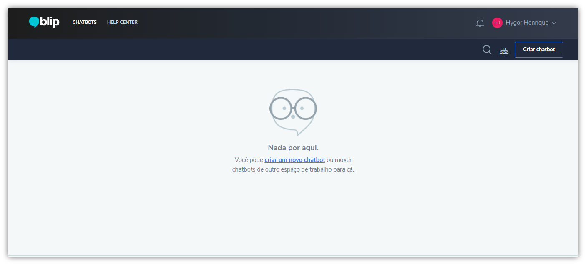Screen dimensions: 586x265
Task: Expand the chevron beside Hygor Henrique
Action: (554, 23)
